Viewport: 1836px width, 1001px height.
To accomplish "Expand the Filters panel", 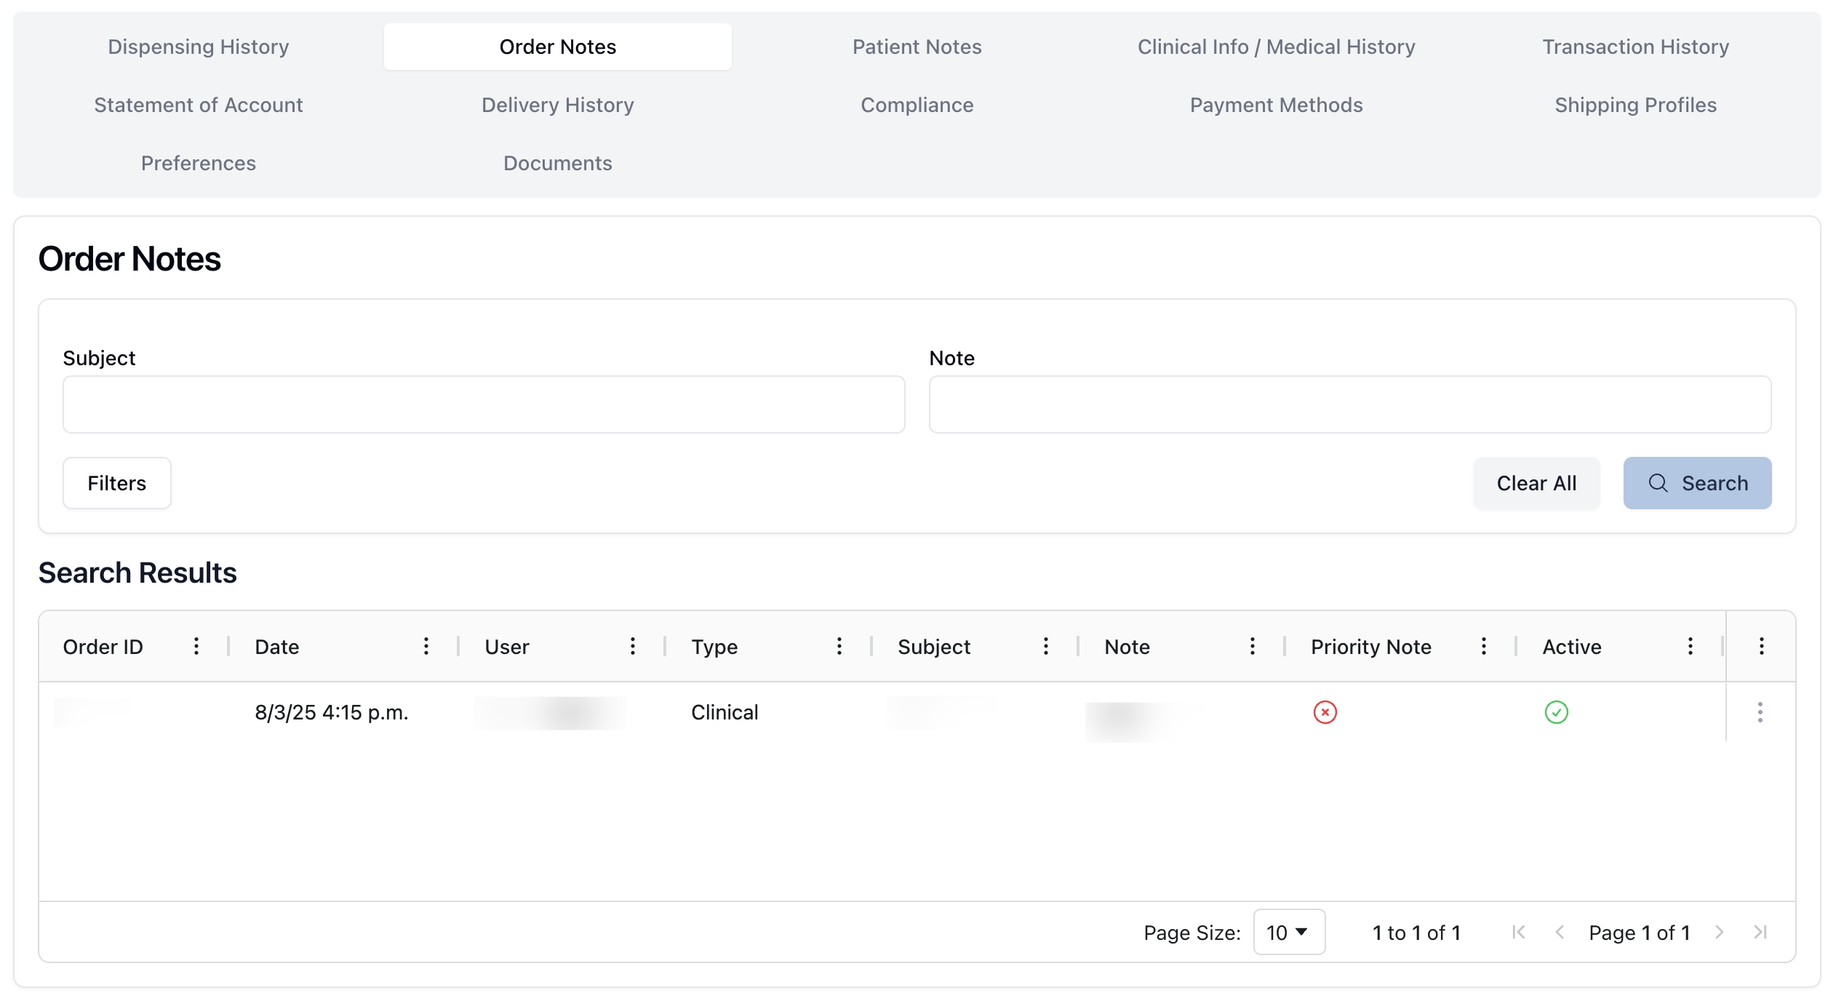I will pyautogui.click(x=116, y=482).
